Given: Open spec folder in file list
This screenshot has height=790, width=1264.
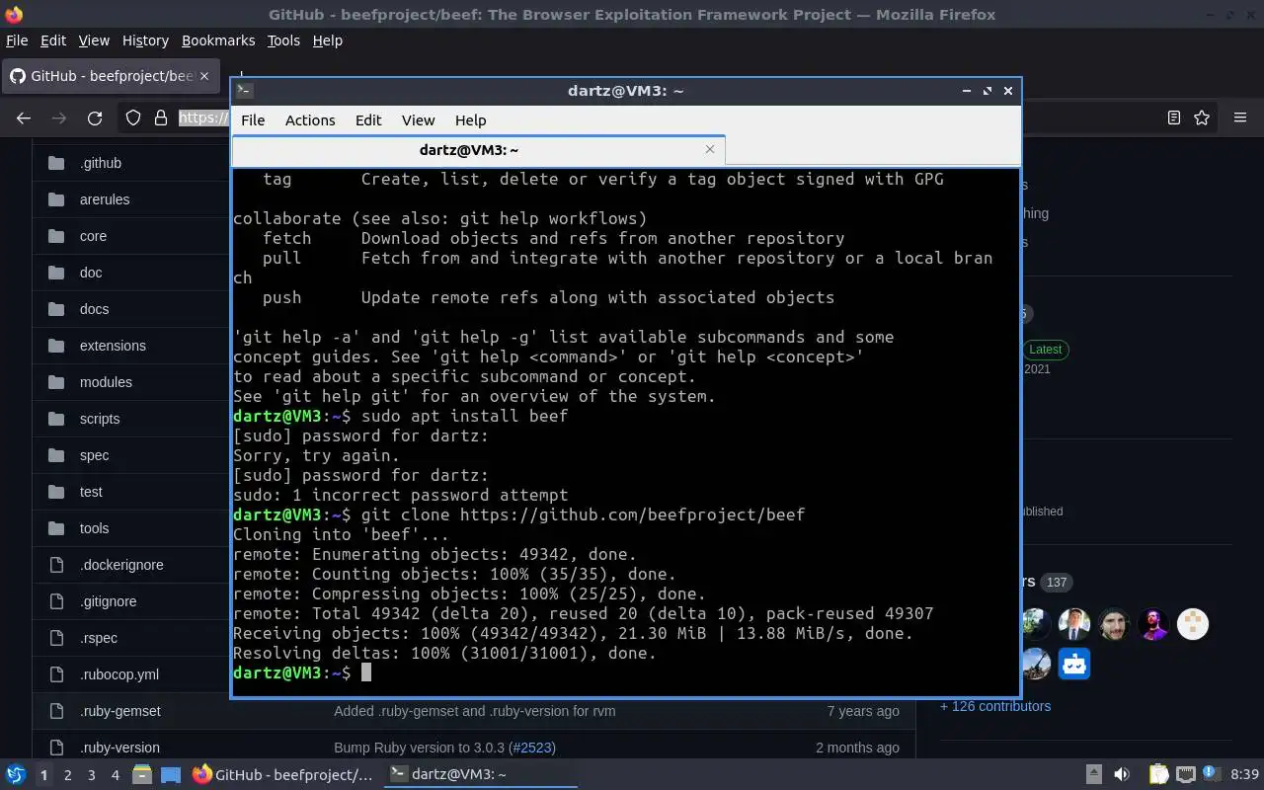Looking at the screenshot, I should [94, 455].
